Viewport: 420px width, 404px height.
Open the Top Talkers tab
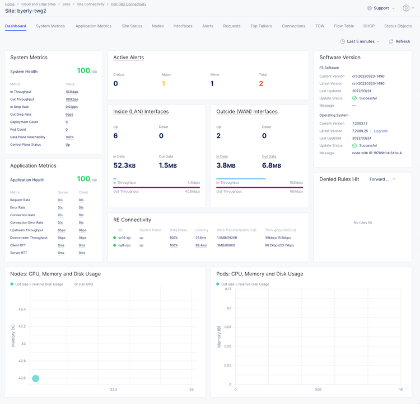click(x=261, y=26)
